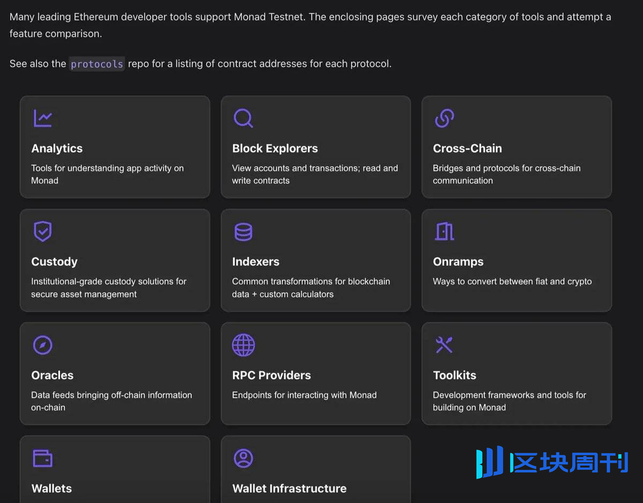
Task: Click the Toolkits wrench and screwdriver icon
Action: coord(444,345)
